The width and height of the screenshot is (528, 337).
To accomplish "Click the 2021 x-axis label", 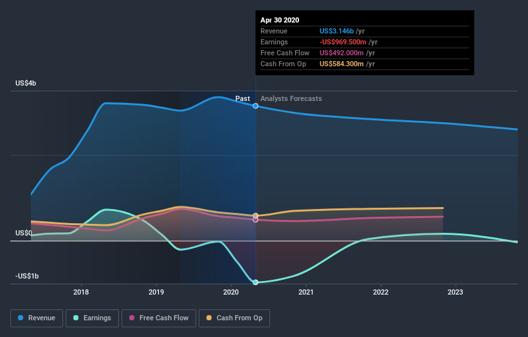I will pos(305,292).
